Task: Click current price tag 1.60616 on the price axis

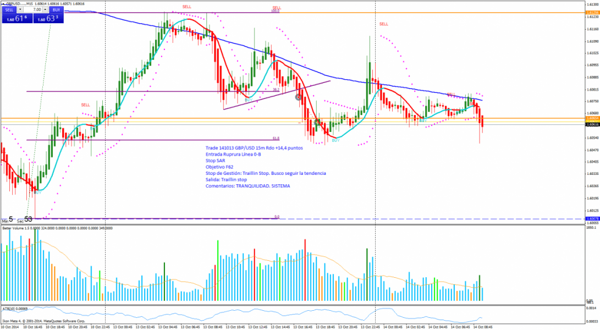Action: 592,125
